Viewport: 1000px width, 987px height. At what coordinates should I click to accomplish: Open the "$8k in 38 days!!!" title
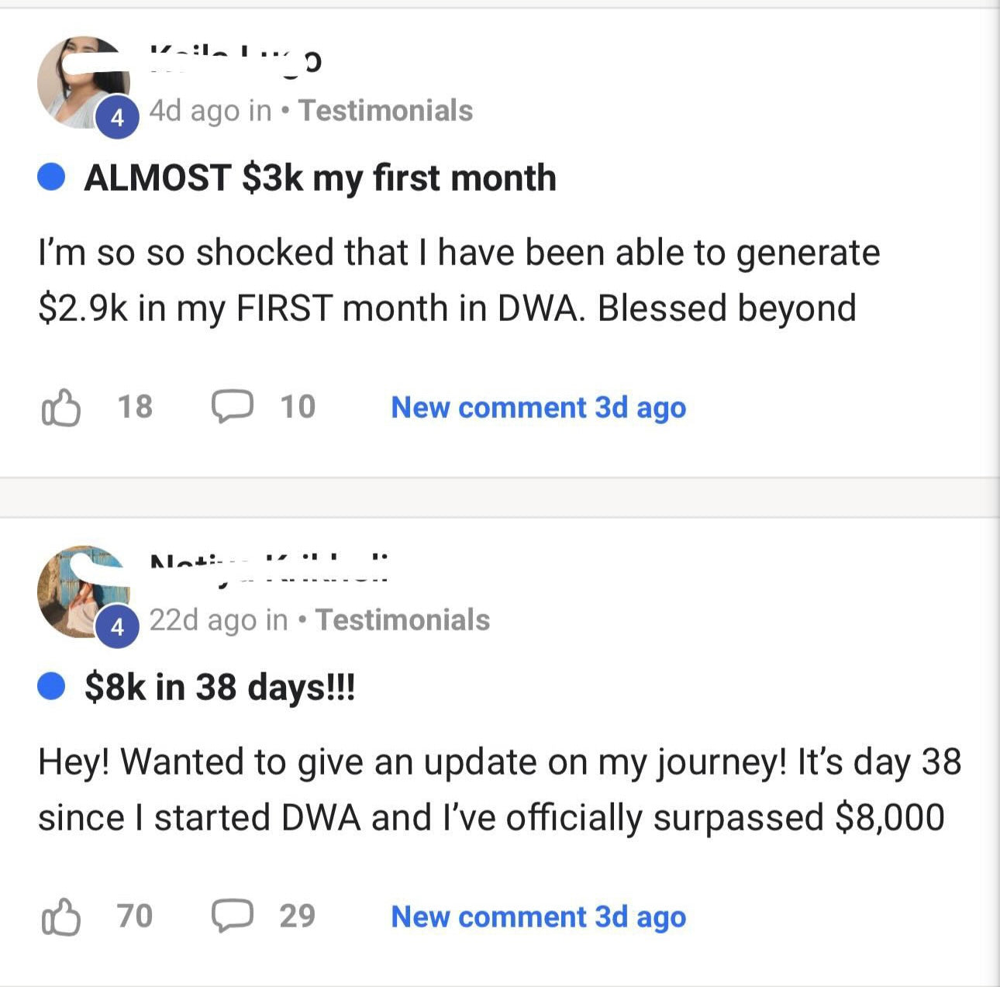click(x=219, y=688)
